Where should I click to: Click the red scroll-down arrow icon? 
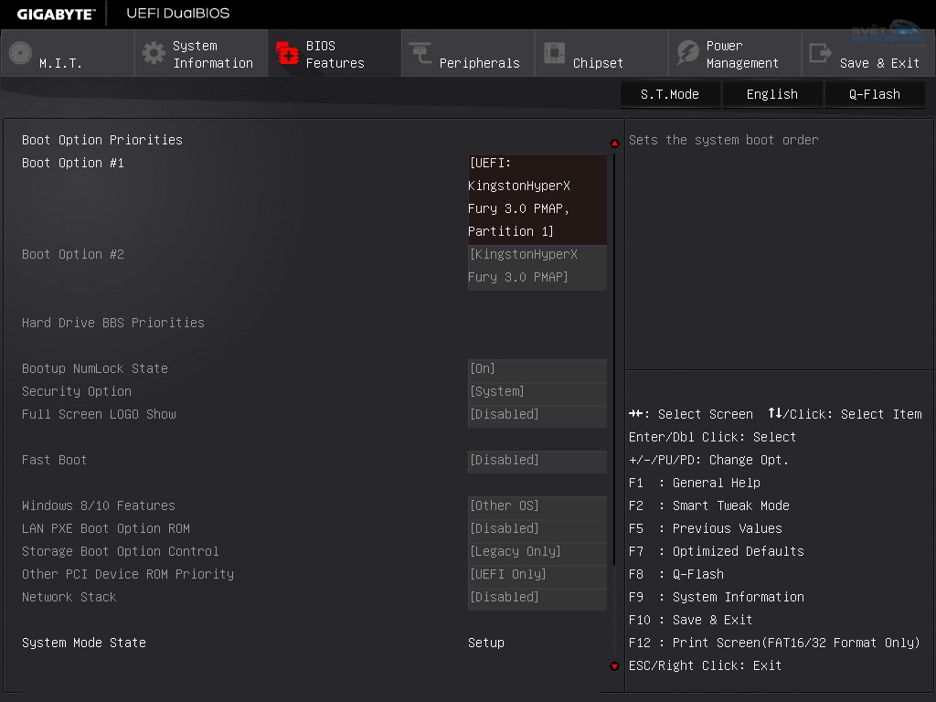(x=614, y=666)
